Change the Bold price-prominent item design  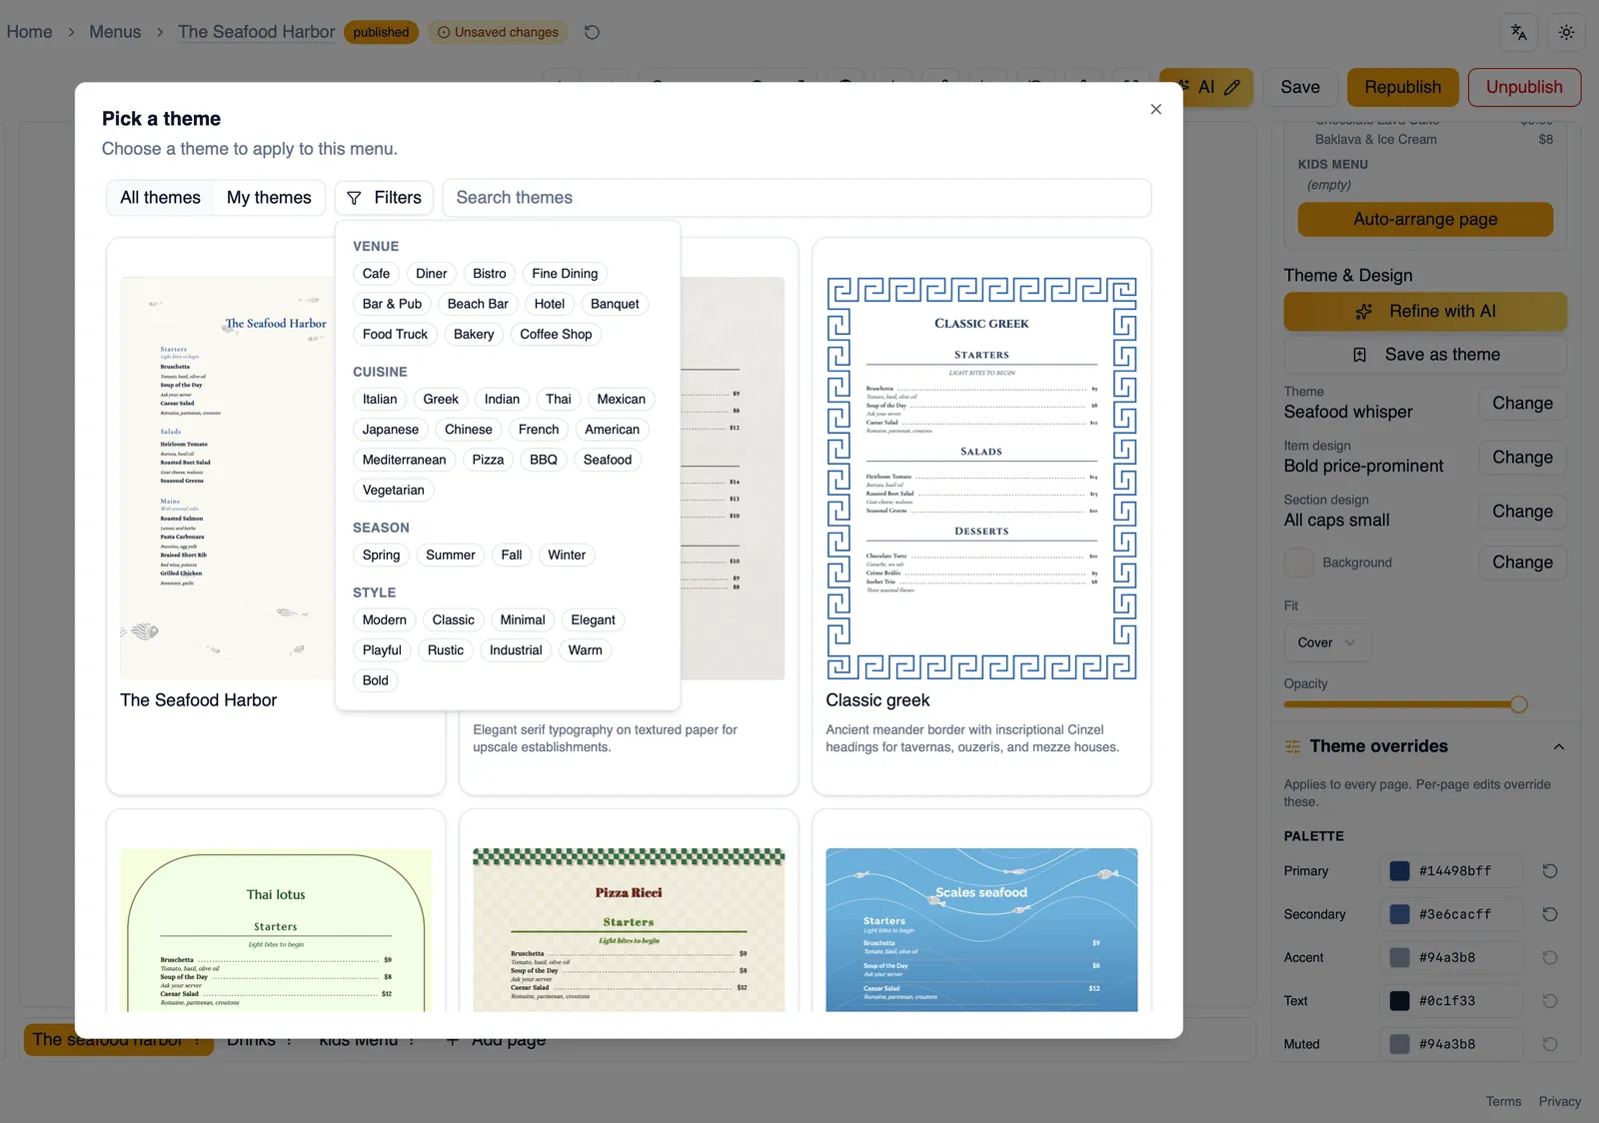(x=1522, y=458)
